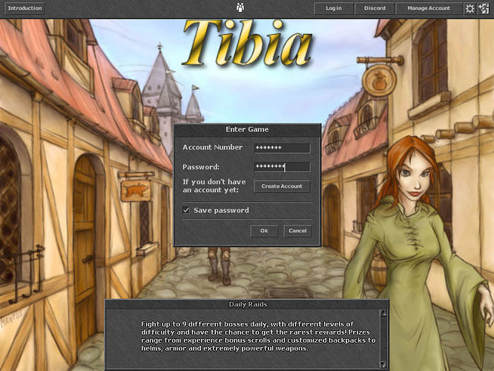Click the Daily Raids panel header
This screenshot has height=371, width=494.
(247, 304)
